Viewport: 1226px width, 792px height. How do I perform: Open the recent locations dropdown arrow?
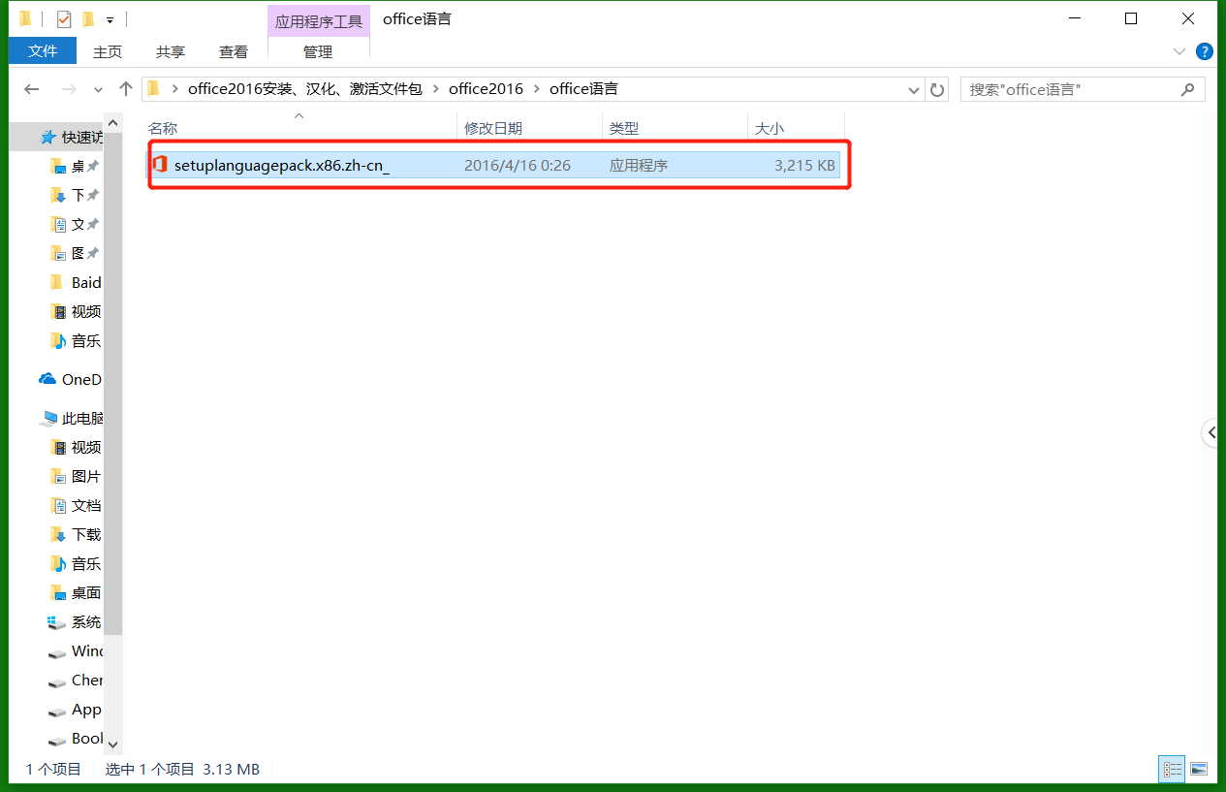(x=98, y=90)
